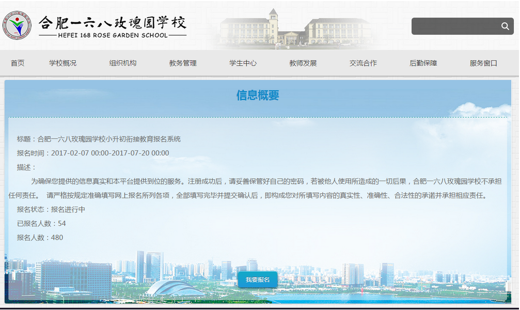The width and height of the screenshot is (520, 310).
Task: Open the 首页 home menu
Action: [18, 63]
